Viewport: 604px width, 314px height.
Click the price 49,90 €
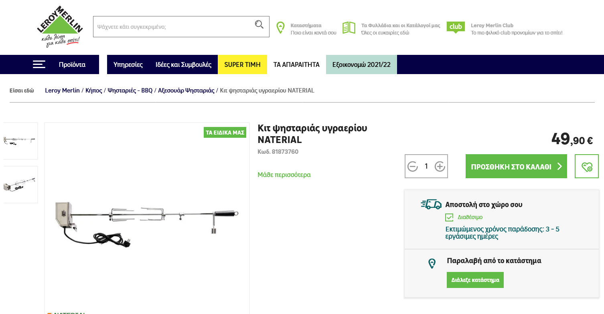click(572, 139)
